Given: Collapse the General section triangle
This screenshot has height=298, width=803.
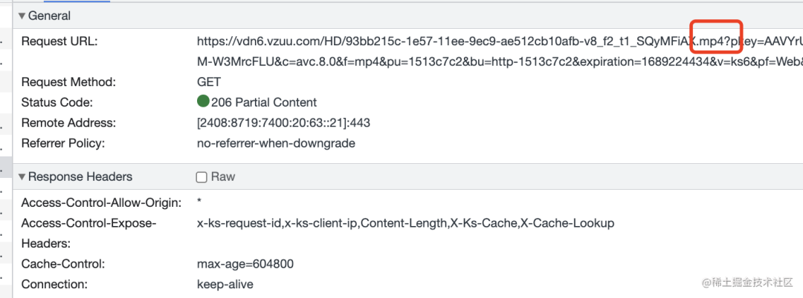Looking at the screenshot, I should 22,16.
